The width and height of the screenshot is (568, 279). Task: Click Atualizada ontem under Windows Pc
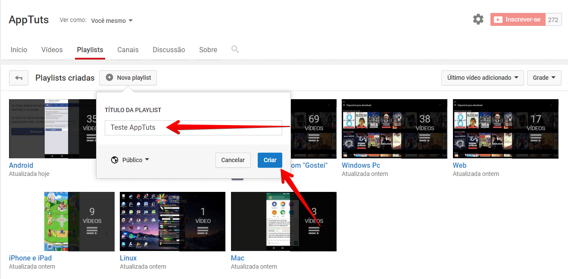click(x=365, y=174)
